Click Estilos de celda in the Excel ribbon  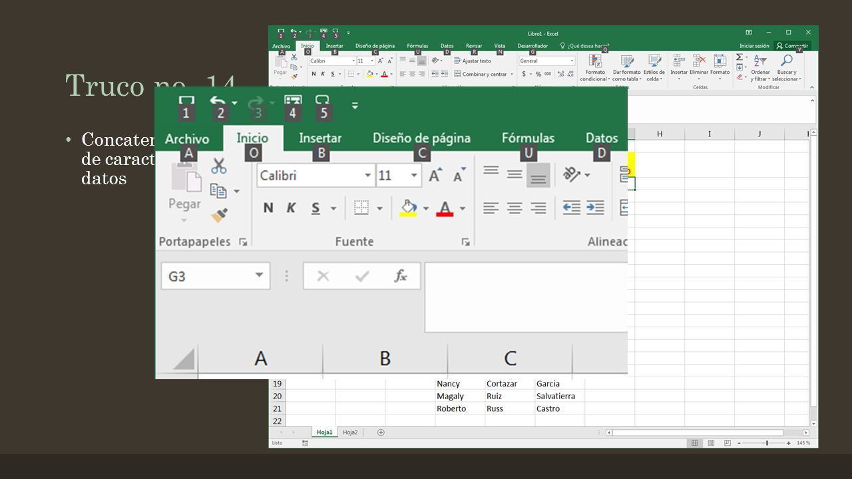[x=654, y=69]
